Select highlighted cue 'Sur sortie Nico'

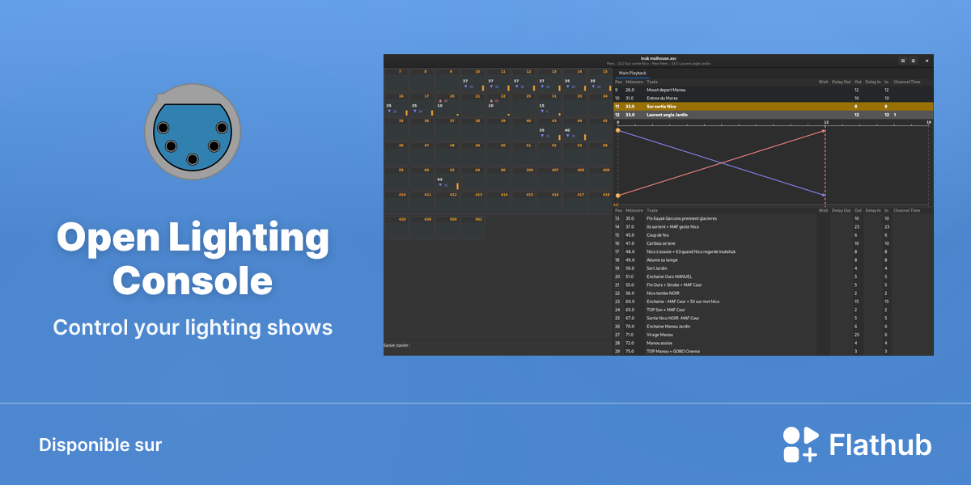click(x=773, y=106)
